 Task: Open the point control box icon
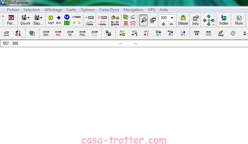[102, 18]
